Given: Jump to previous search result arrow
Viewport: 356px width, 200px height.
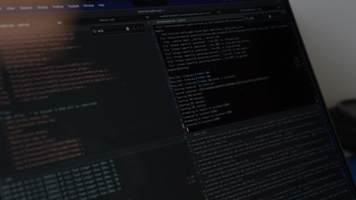Looking at the screenshot, I should (x=134, y=28).
